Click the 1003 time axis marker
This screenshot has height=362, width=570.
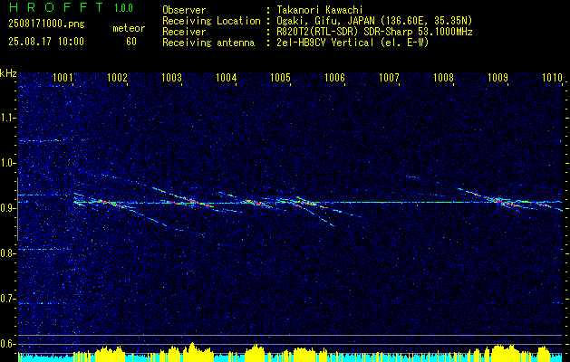[x=171, y=77]
